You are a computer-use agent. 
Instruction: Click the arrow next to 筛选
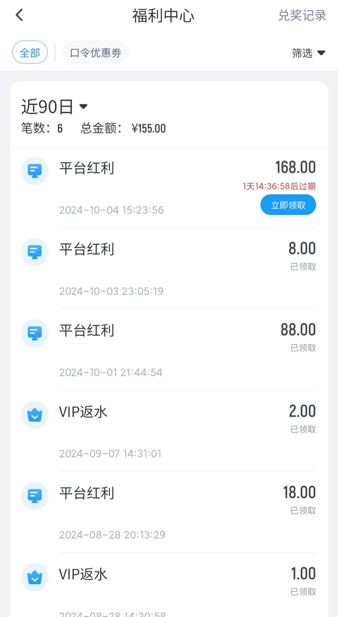pos(321,53)
